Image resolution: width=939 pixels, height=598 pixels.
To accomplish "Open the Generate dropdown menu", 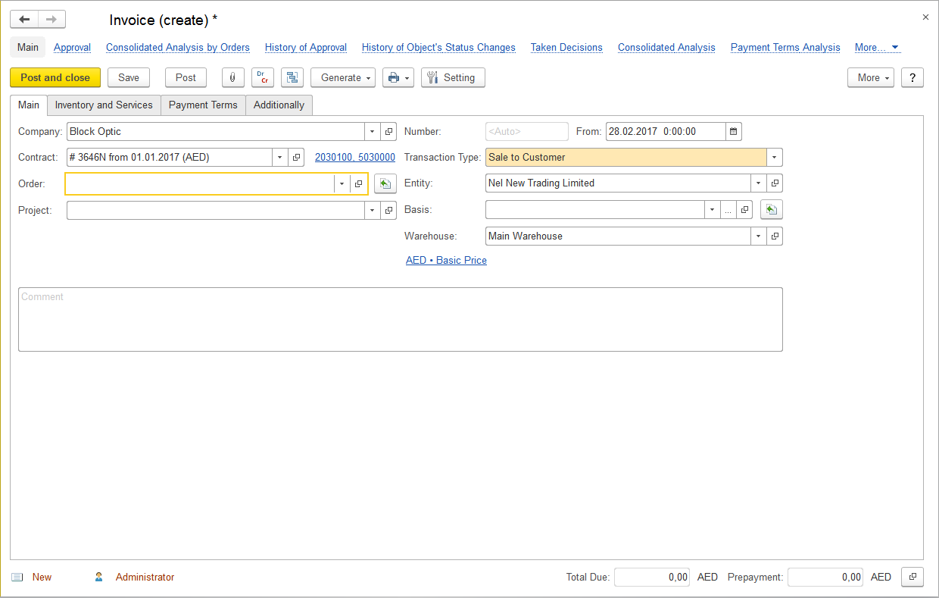I will (342, 78).
